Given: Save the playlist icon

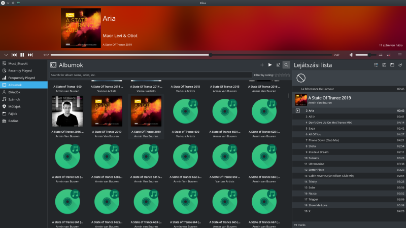Looking at the screenshot, I should (x=384, y=65).
